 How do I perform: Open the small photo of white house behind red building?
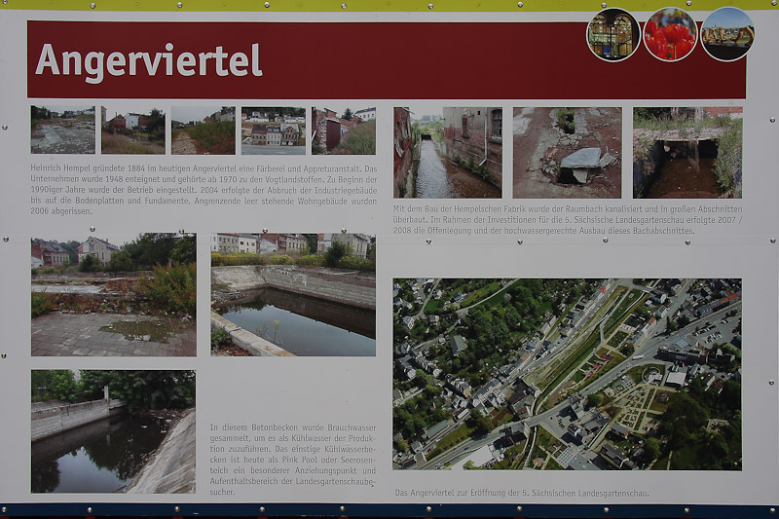click(x=133, y=130)
